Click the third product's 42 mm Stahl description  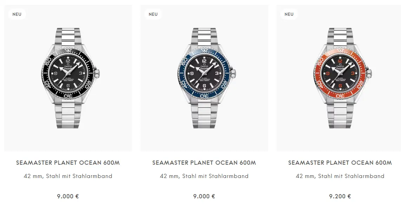pyautogui.click(x=340, y=176)
